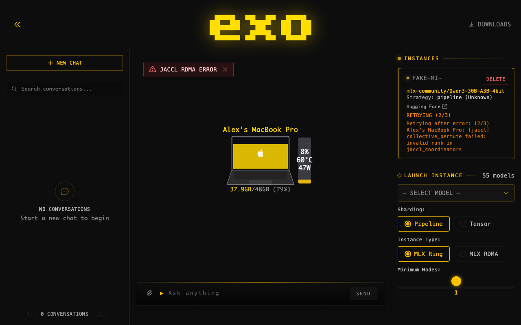
Task: Dismiss the JACCL RDMA ERROR banner
Action: click(225, 69)
